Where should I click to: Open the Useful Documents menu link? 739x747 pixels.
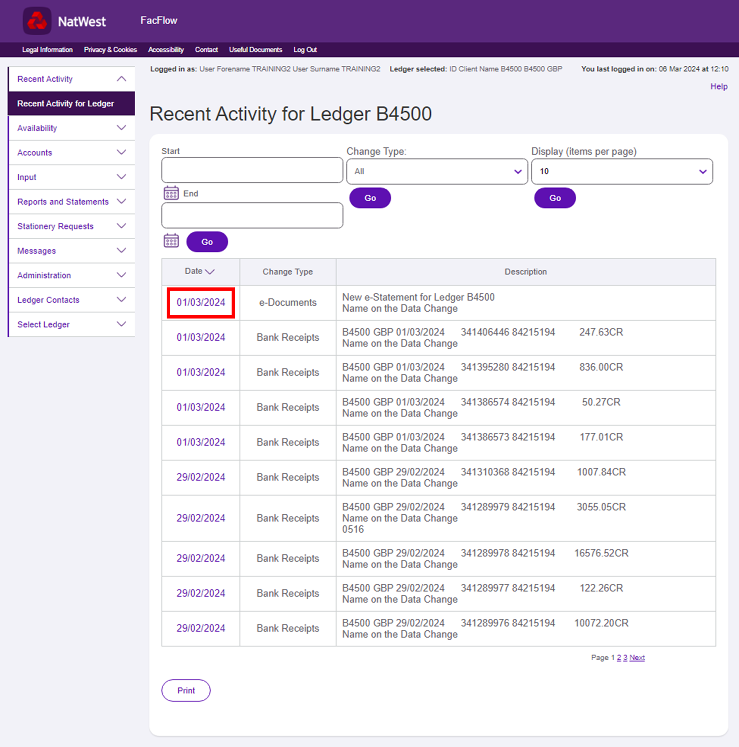click(255, 50)
